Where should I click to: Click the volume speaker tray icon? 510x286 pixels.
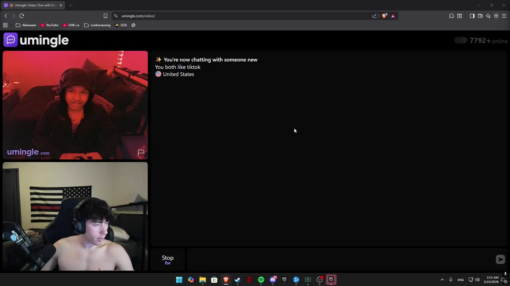coord(477,280)
